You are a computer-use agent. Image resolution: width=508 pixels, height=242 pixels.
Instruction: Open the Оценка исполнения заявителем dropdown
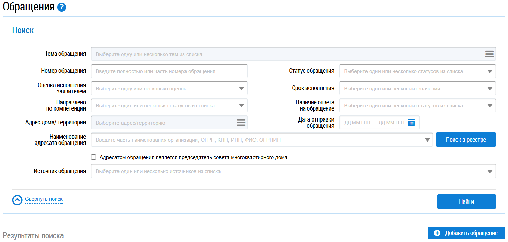[241, 89]
